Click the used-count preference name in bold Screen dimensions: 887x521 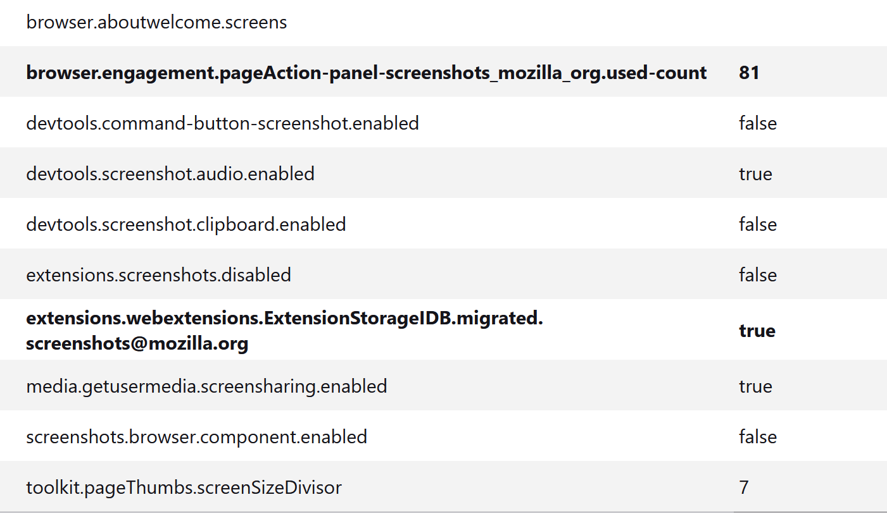coord(366,73)
